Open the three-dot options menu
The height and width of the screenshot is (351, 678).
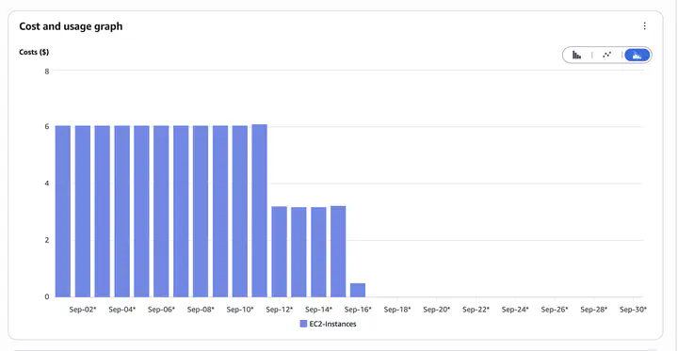645,26
